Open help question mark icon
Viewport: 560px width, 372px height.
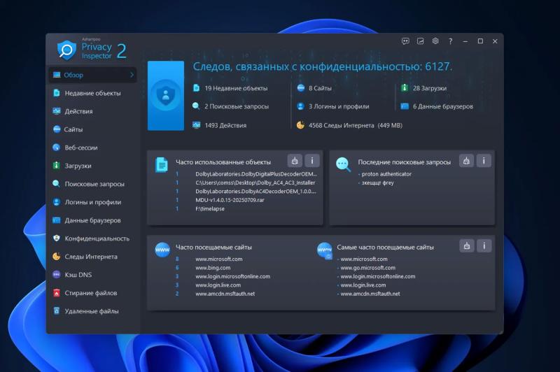[450, 41]
